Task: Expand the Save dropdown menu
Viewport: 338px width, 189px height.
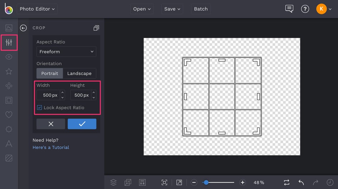Action: pyautogui.click(x=172, y=9)
